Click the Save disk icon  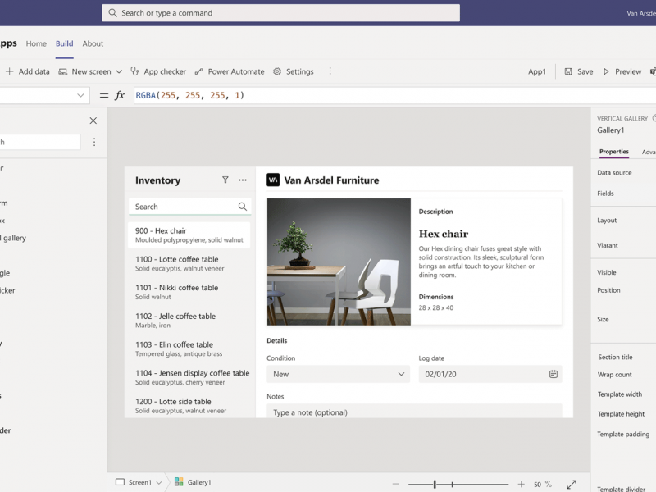[x=567, y=71]
